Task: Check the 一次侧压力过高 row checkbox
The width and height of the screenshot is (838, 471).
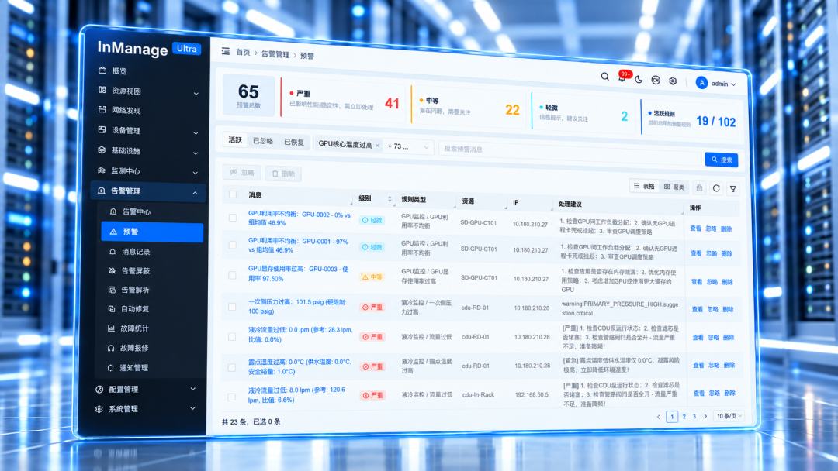Action: point(232,307)
